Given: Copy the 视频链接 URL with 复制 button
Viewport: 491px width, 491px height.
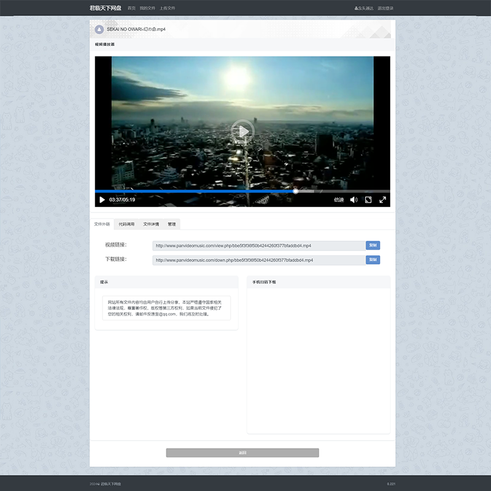Looking at the screenshot, I should coord(373,245).
